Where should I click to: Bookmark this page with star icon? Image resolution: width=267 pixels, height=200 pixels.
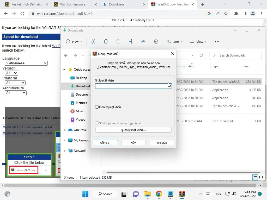226,14
